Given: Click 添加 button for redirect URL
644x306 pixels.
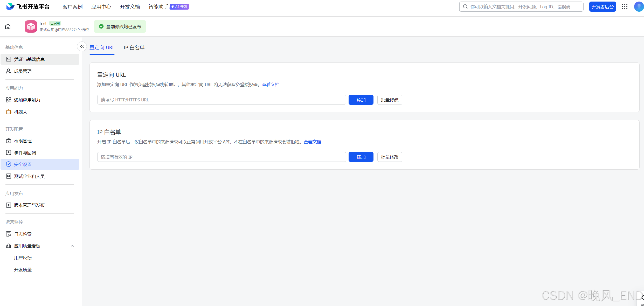Looking at the screenshot, I should pos(361,100).
